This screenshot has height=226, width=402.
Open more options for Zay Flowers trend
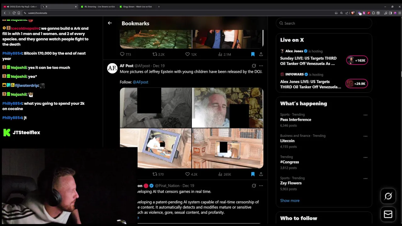tap(365, 178)
